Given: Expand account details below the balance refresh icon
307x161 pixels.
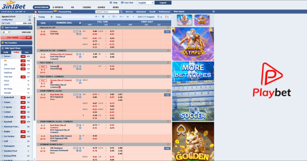Looking at the screenshot, I should 30,20.
